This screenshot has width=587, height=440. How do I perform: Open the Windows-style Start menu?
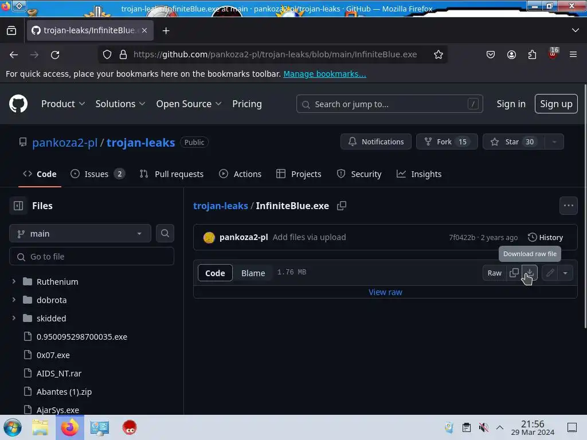point(13,427)
